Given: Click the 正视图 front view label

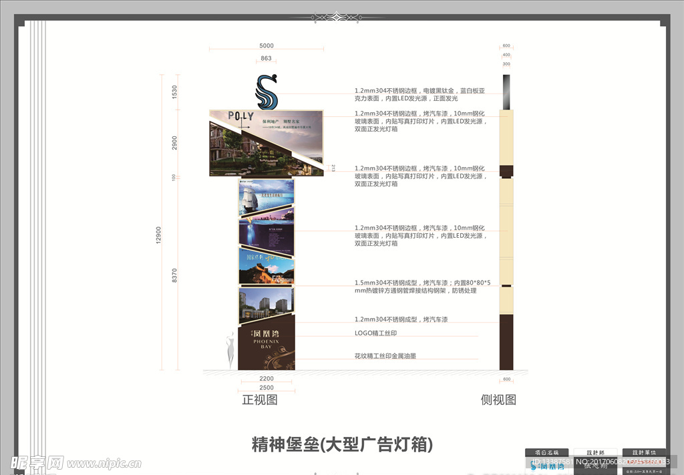Looking at the screenshot, I should pos(259,400).
